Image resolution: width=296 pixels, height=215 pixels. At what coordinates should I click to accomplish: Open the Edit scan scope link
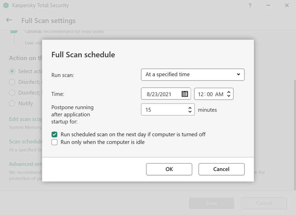(26, 119)
